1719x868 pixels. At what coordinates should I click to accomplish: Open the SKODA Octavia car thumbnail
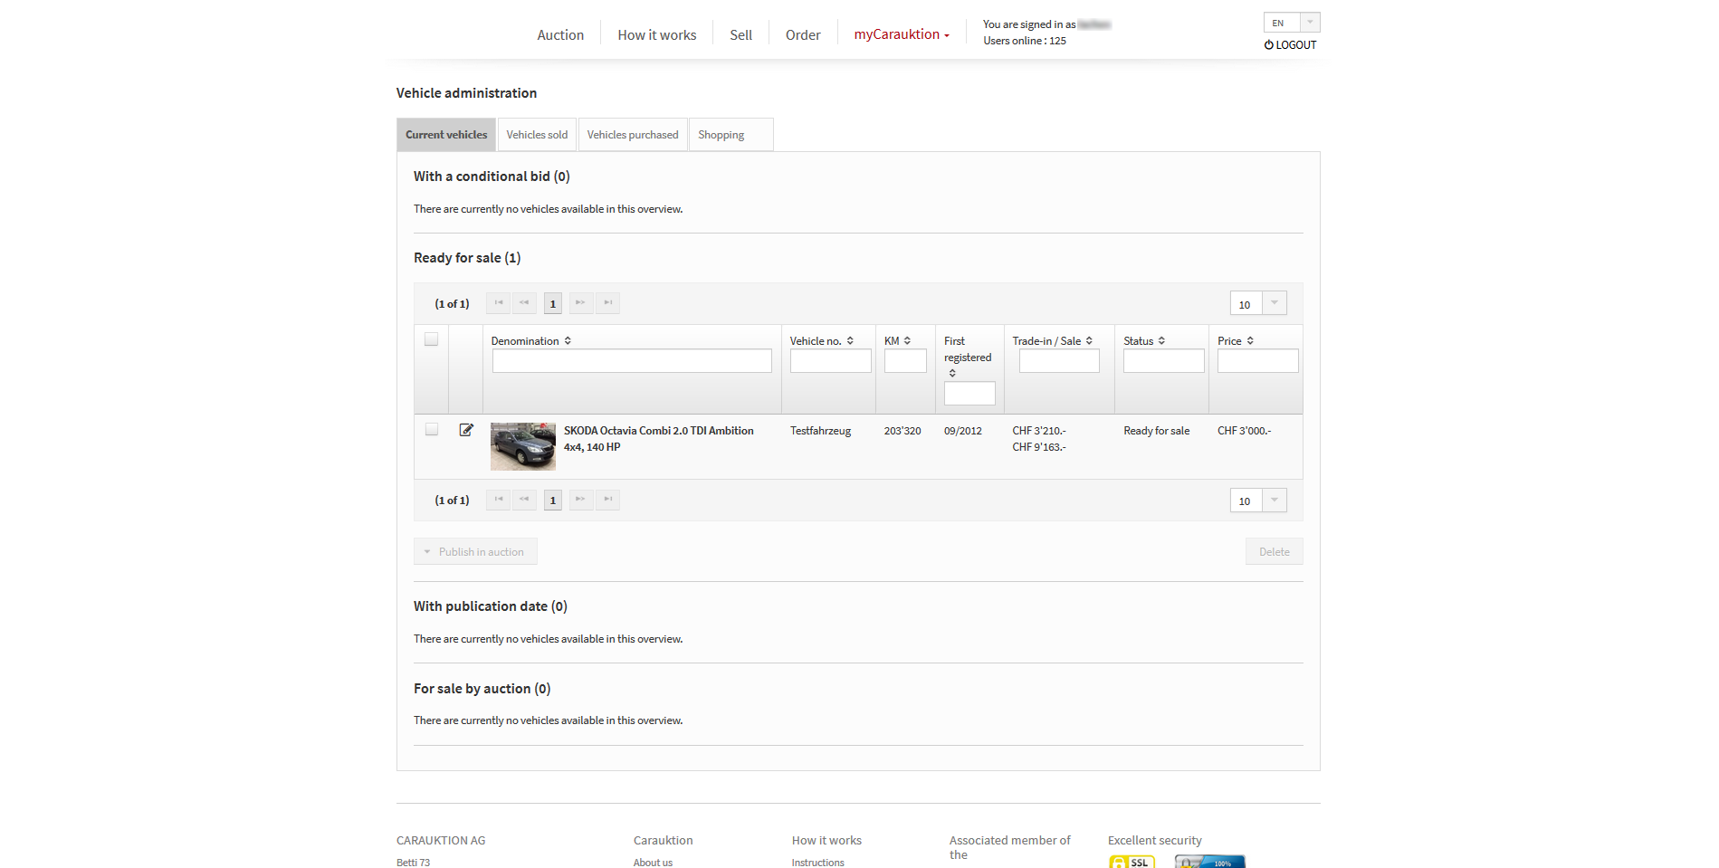pos(523,446)
